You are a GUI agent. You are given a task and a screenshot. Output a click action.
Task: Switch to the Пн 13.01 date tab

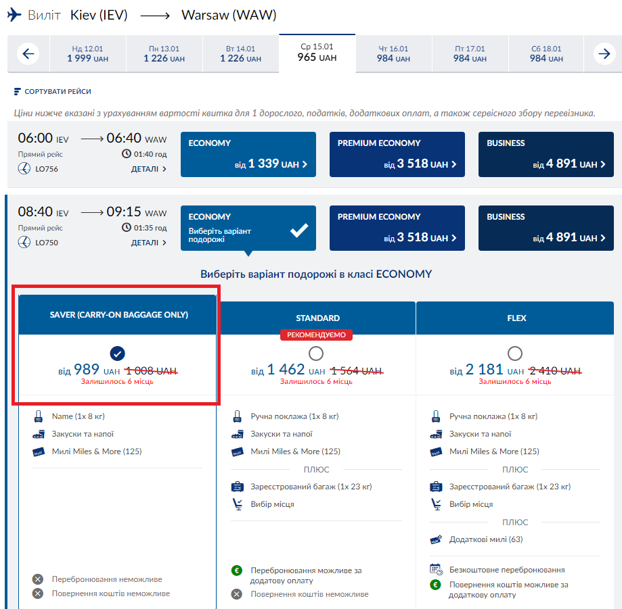164,54
